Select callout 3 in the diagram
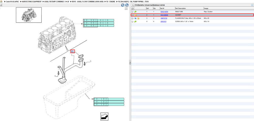 (91, 61)
